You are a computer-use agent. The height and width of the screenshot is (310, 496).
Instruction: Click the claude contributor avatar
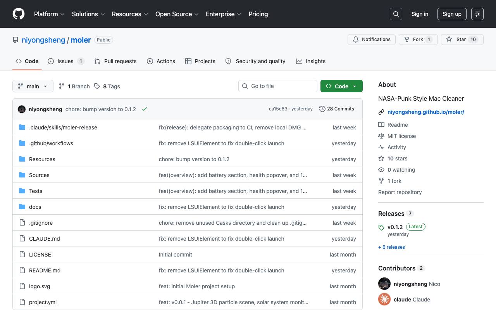coord(384,299)
